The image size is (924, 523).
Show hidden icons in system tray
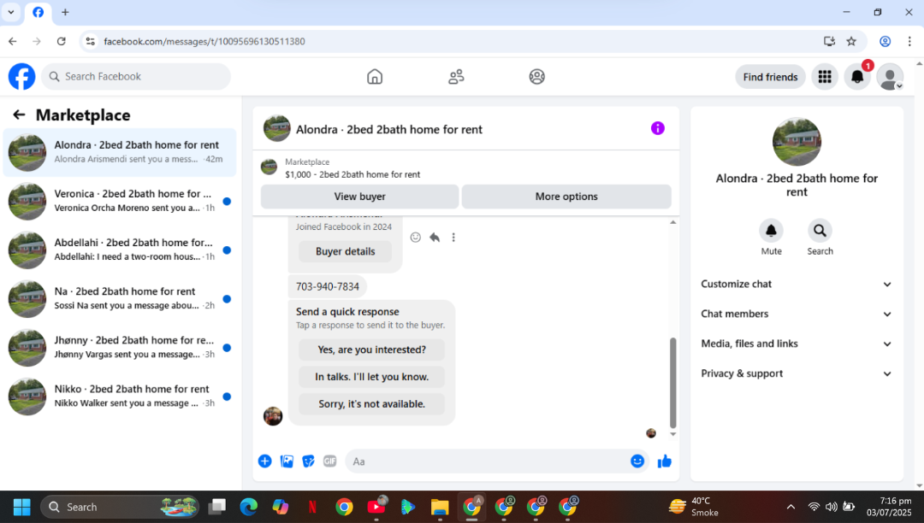(x=791, y=507)
